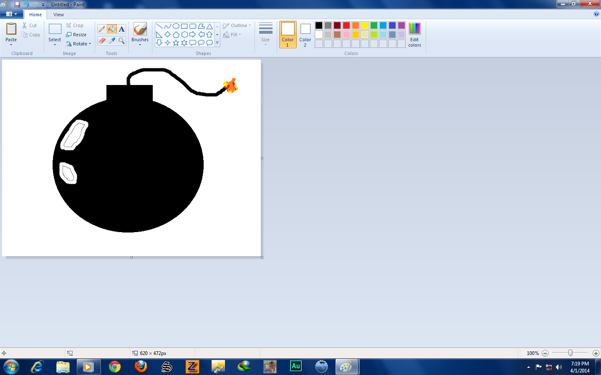601x375 pixels.
Task: Select the Right arrow shape
Action: [x=192, y=35]
